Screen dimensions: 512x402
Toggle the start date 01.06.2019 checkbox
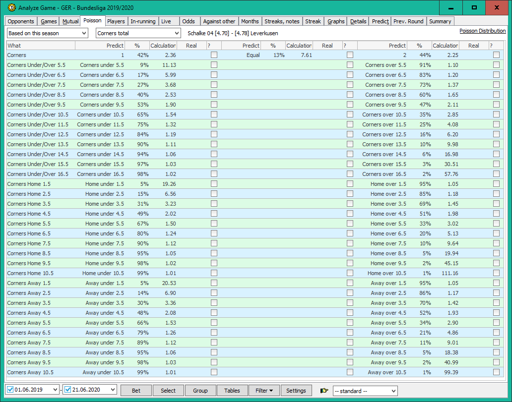(x=10, y=390)
